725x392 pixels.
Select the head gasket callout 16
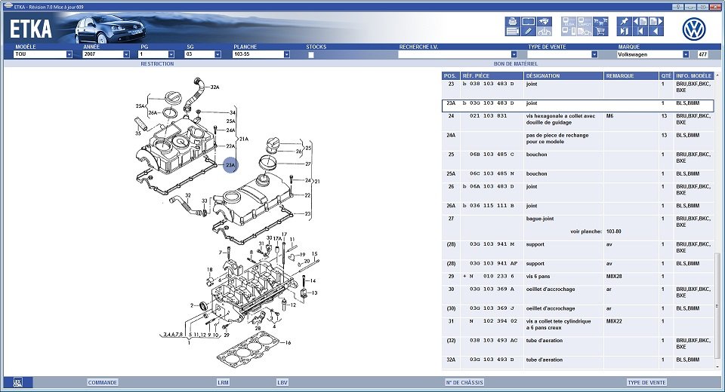288,342
